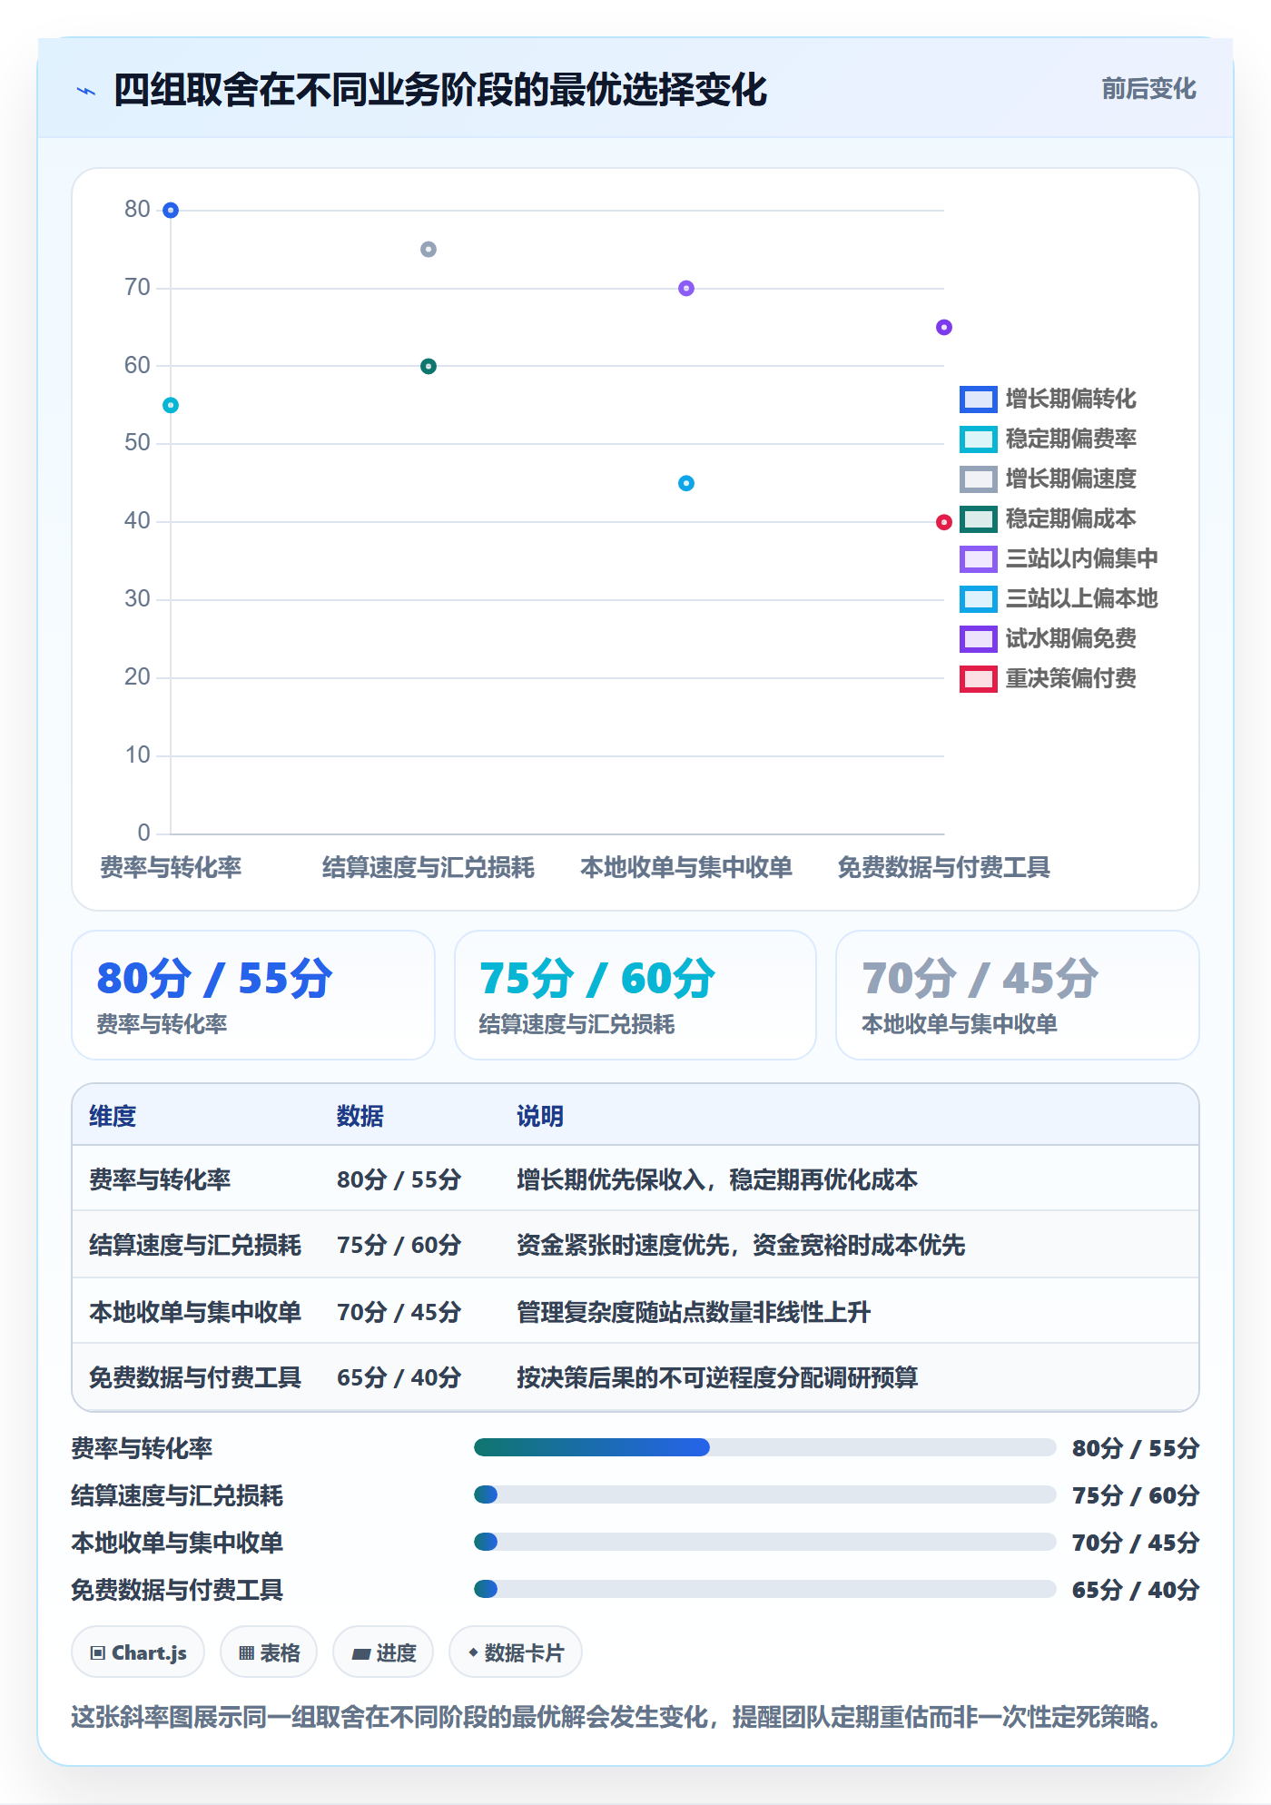Viewport: 1271px width, 1805px height.
Task: Toggle 增长期偏转化 legend swatch
Action: click(x=978, y=399)
